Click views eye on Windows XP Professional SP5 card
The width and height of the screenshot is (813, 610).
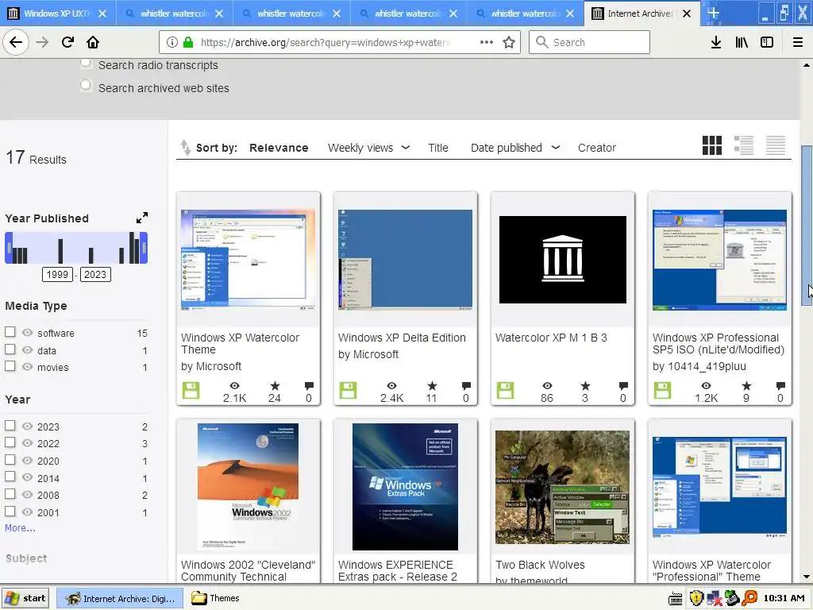[x=706, y=385]
